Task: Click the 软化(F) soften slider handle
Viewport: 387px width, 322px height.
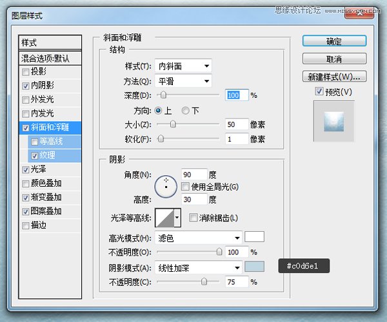Action: coord(161,139)
